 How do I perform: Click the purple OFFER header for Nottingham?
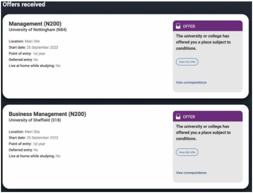[208, 26]
